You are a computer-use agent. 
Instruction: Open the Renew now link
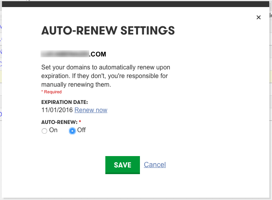click(91, 110)
